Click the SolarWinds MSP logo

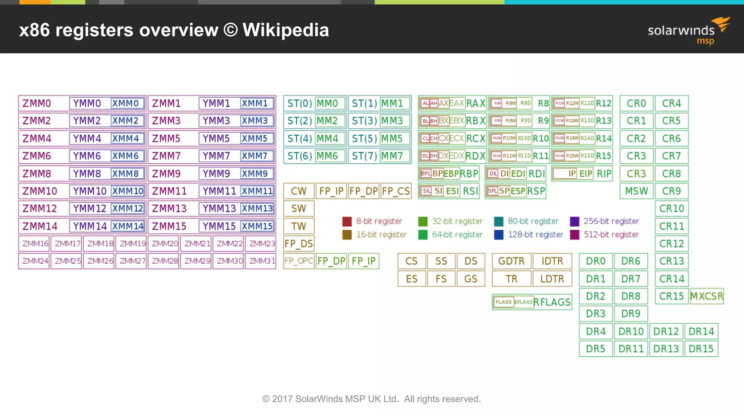[x=689, y=31]
